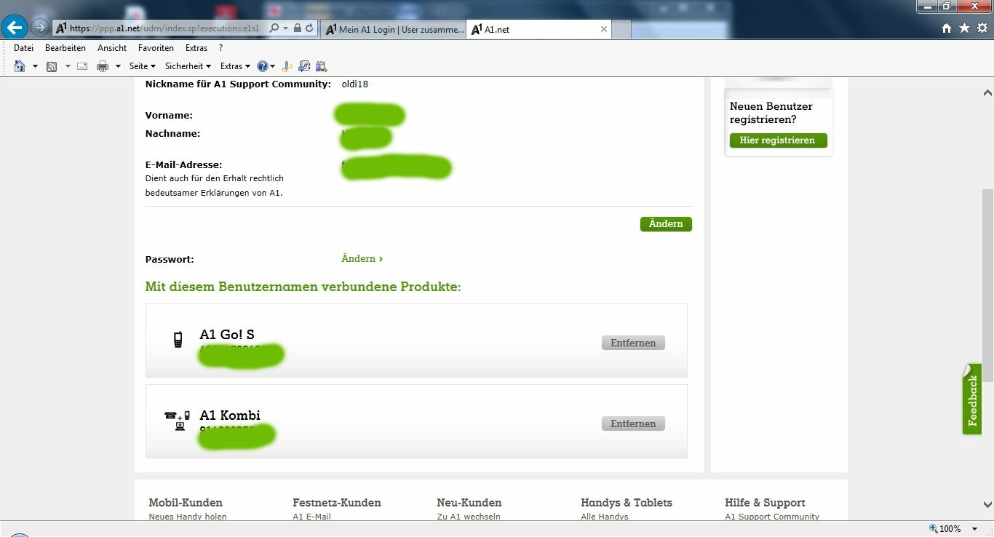
Task: Click the browser forward arrow button
Action: pos(40,28)
